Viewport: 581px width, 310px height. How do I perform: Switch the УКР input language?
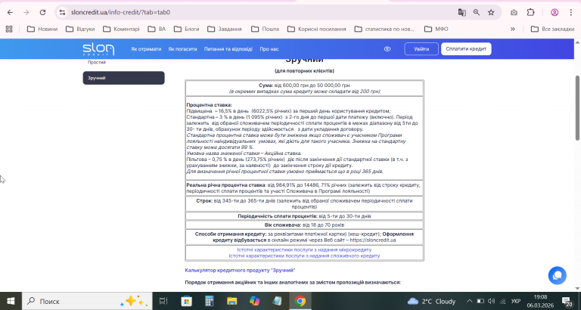516,301
